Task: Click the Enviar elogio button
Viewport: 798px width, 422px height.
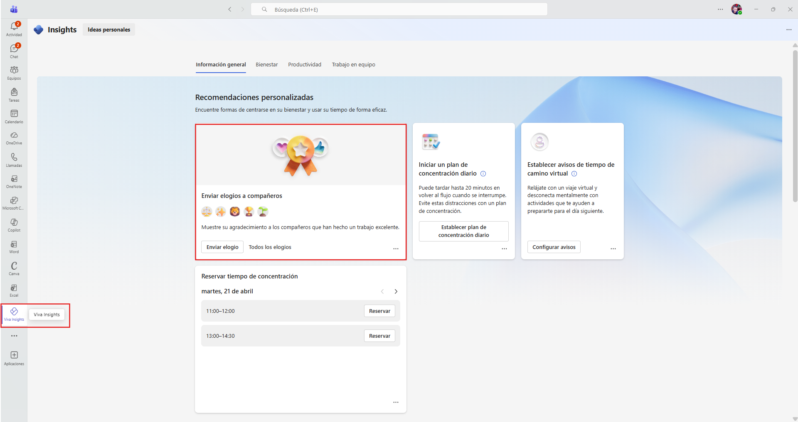Action: coord(222,247)
